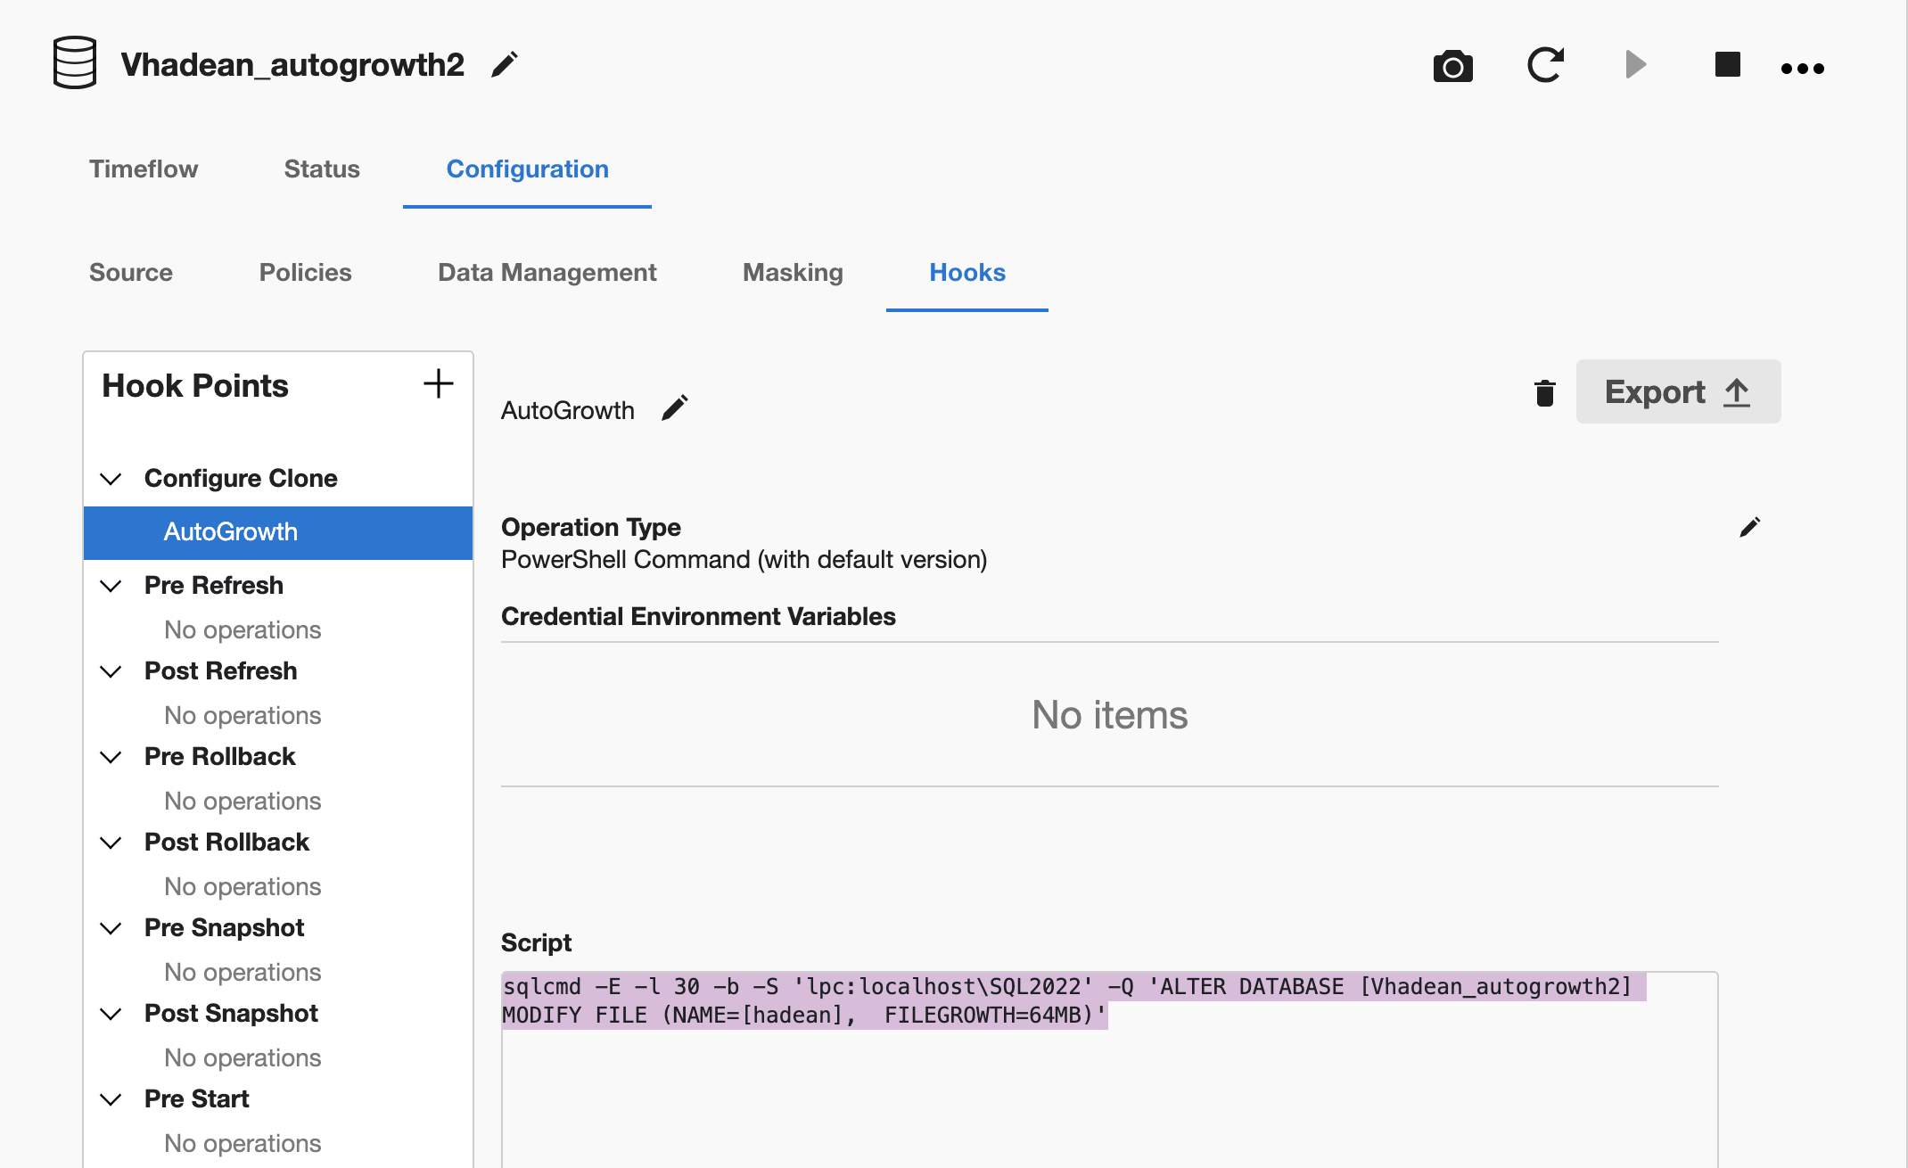Click 'No operations' under Post Snapshot
The image size is (1908, 1168).
(243, 1057)
